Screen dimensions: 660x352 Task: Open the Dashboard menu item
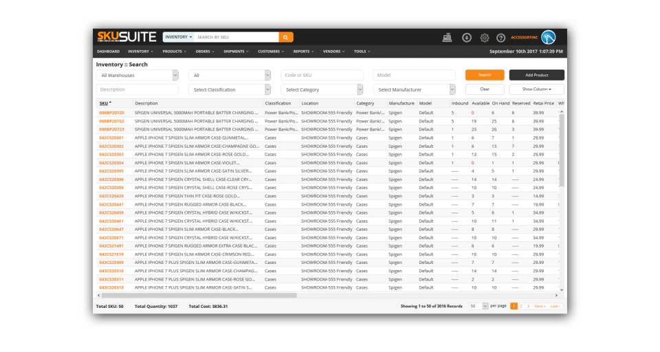tap(108, 52)
